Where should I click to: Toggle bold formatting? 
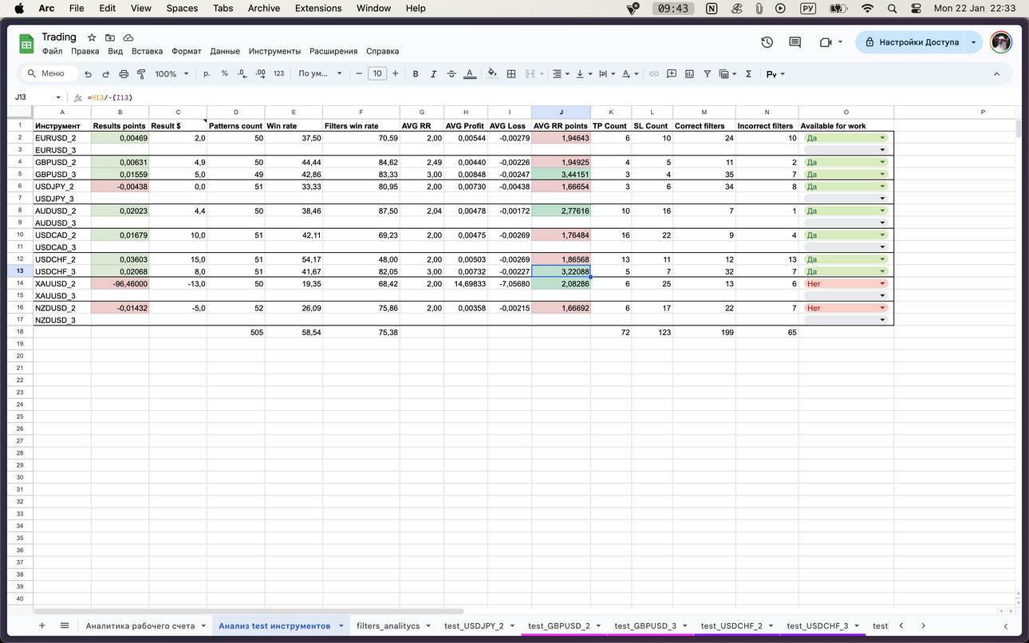[x=416, y=74]
